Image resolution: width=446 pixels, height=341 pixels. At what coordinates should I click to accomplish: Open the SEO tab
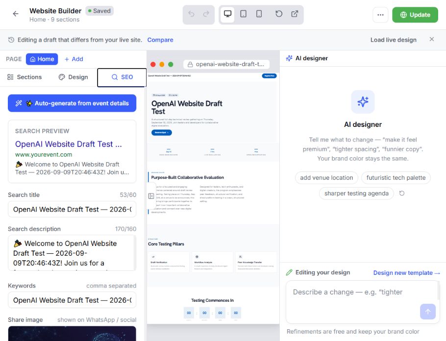(x=122, y=77)
